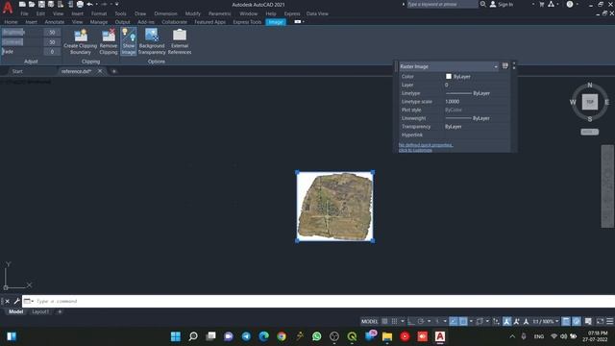The width and height of the screenshot is (615, 346).
Task: Toggle 2D object snap
Action: 463,321
